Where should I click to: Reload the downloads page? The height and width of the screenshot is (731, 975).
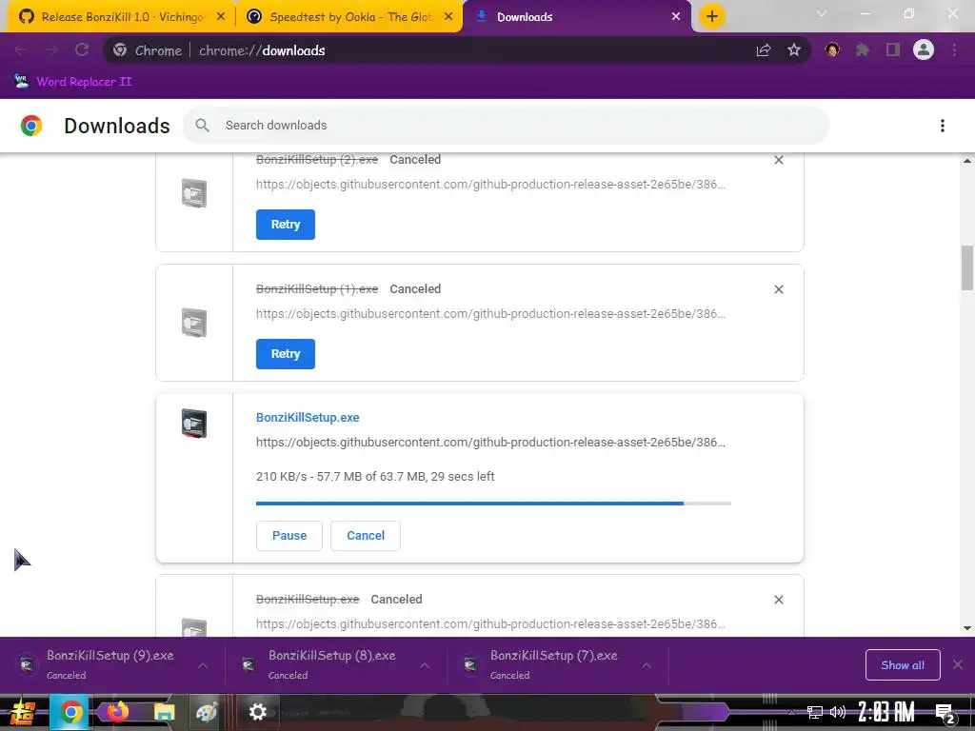[x=82, y=50]
